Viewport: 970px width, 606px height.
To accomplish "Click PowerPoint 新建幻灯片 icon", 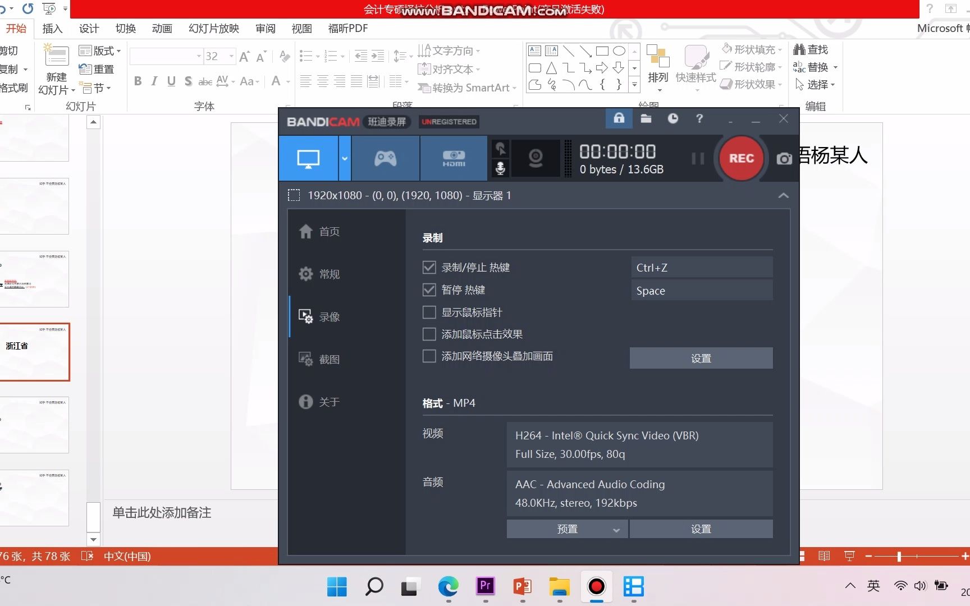I will (x=56, y=56).
